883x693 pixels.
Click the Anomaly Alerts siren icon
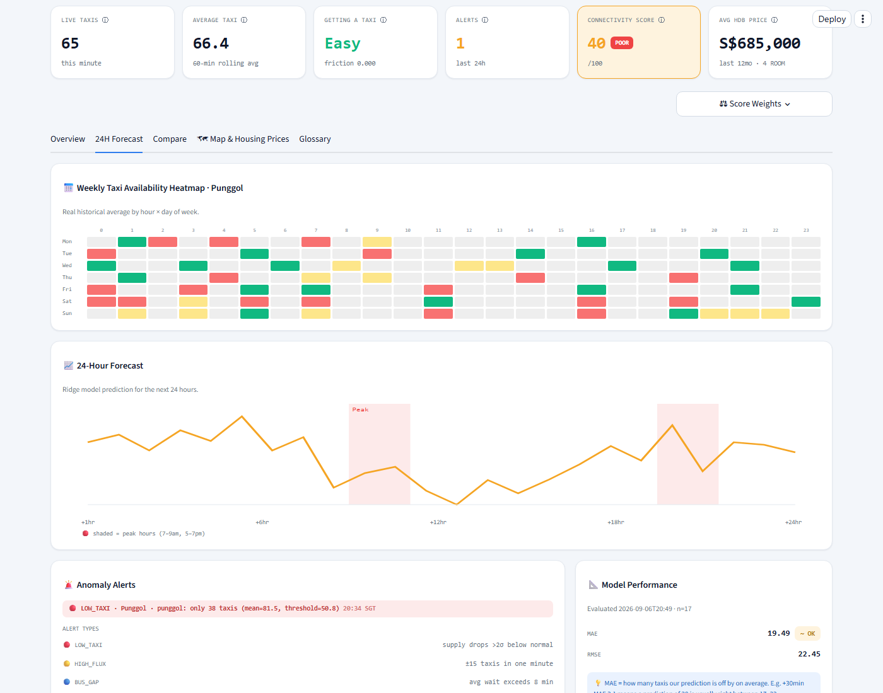pos(69,585)
